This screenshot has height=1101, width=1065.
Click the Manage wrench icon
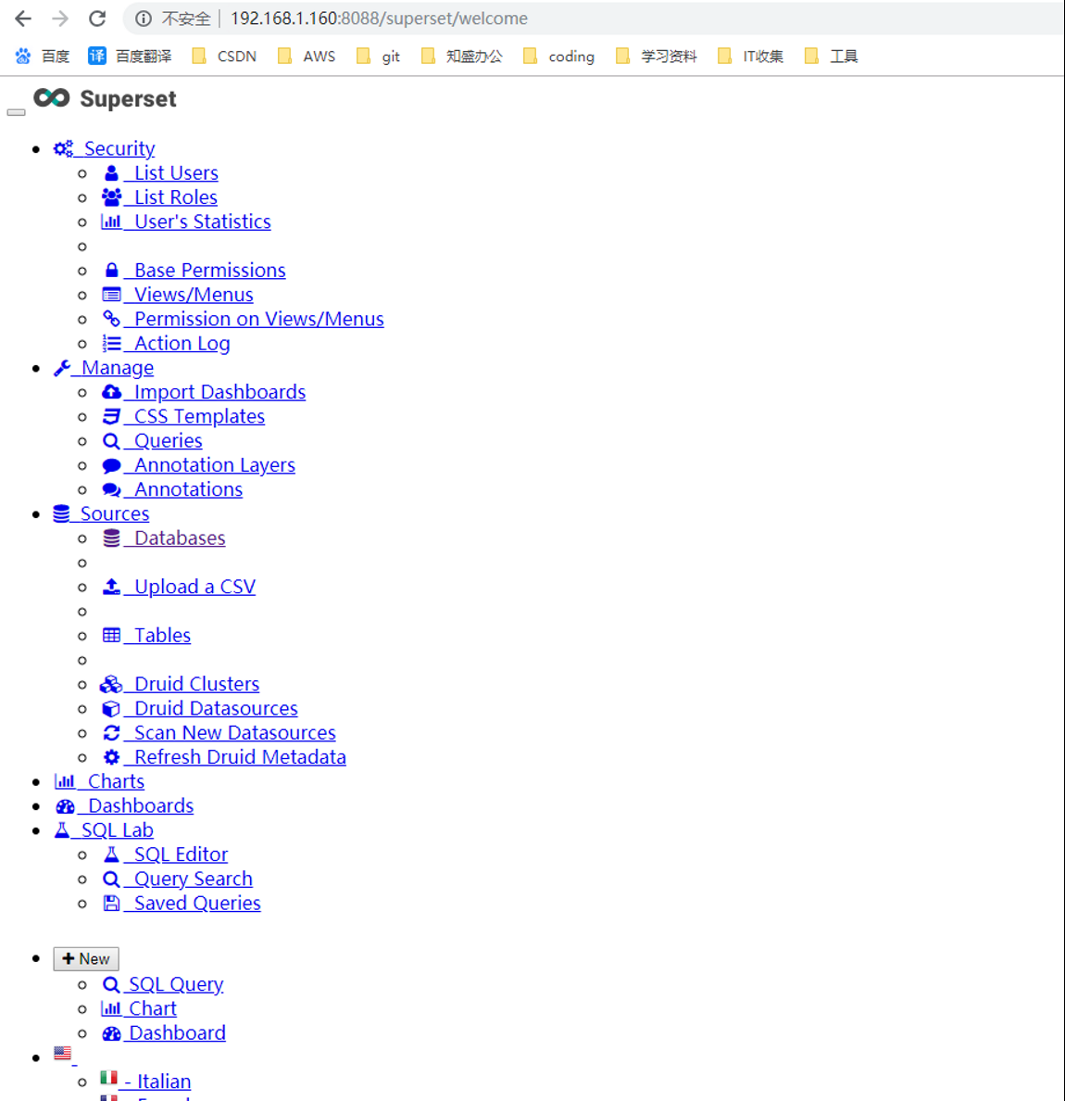(62, 368)
